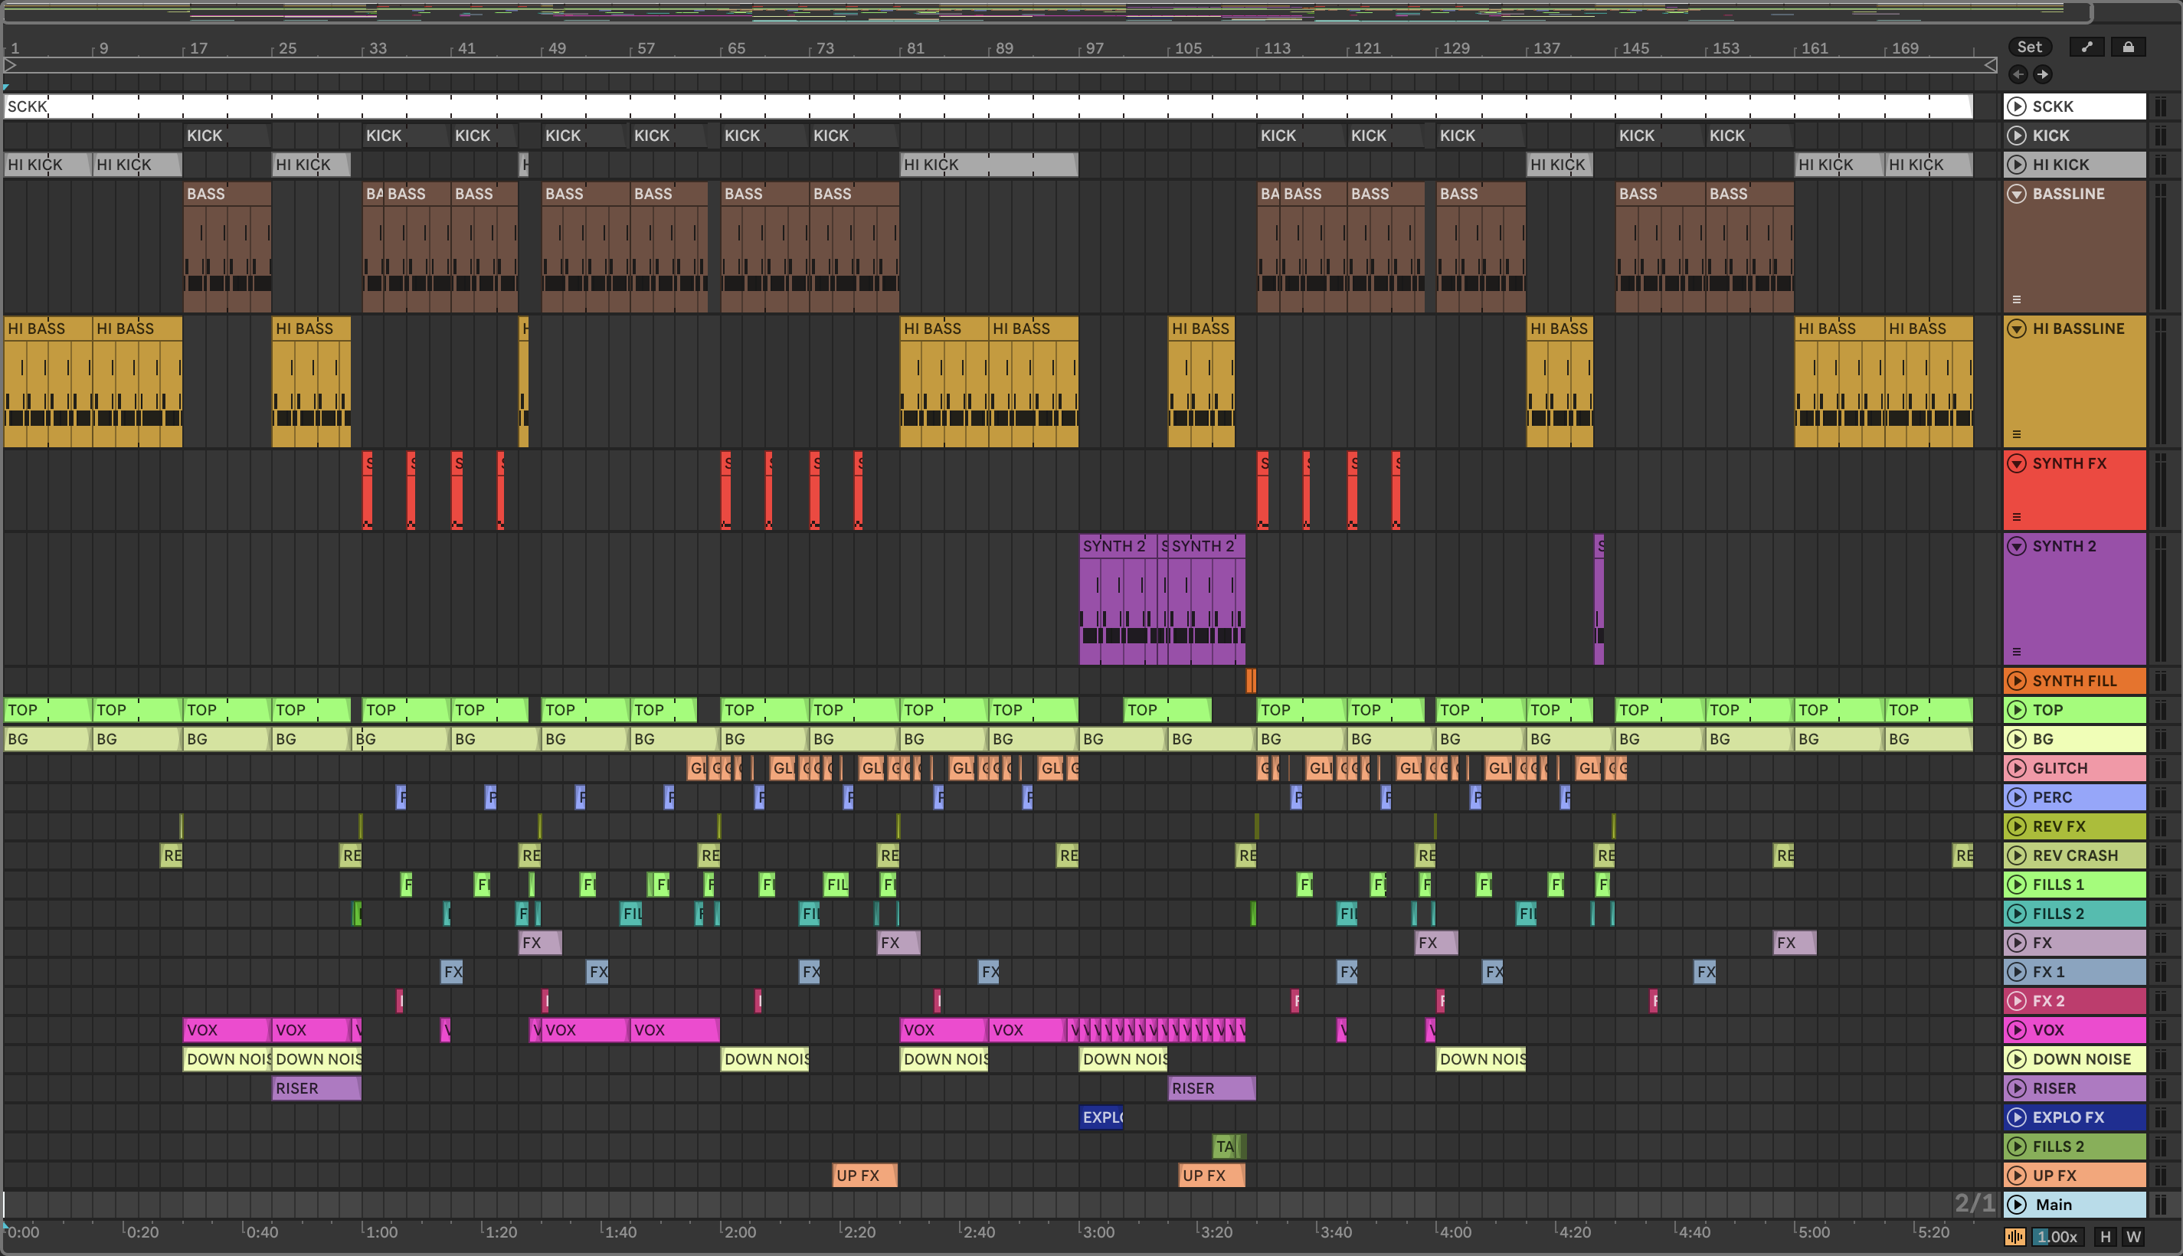
Task: Select the first RISER clip
Action: (316, 1088)
